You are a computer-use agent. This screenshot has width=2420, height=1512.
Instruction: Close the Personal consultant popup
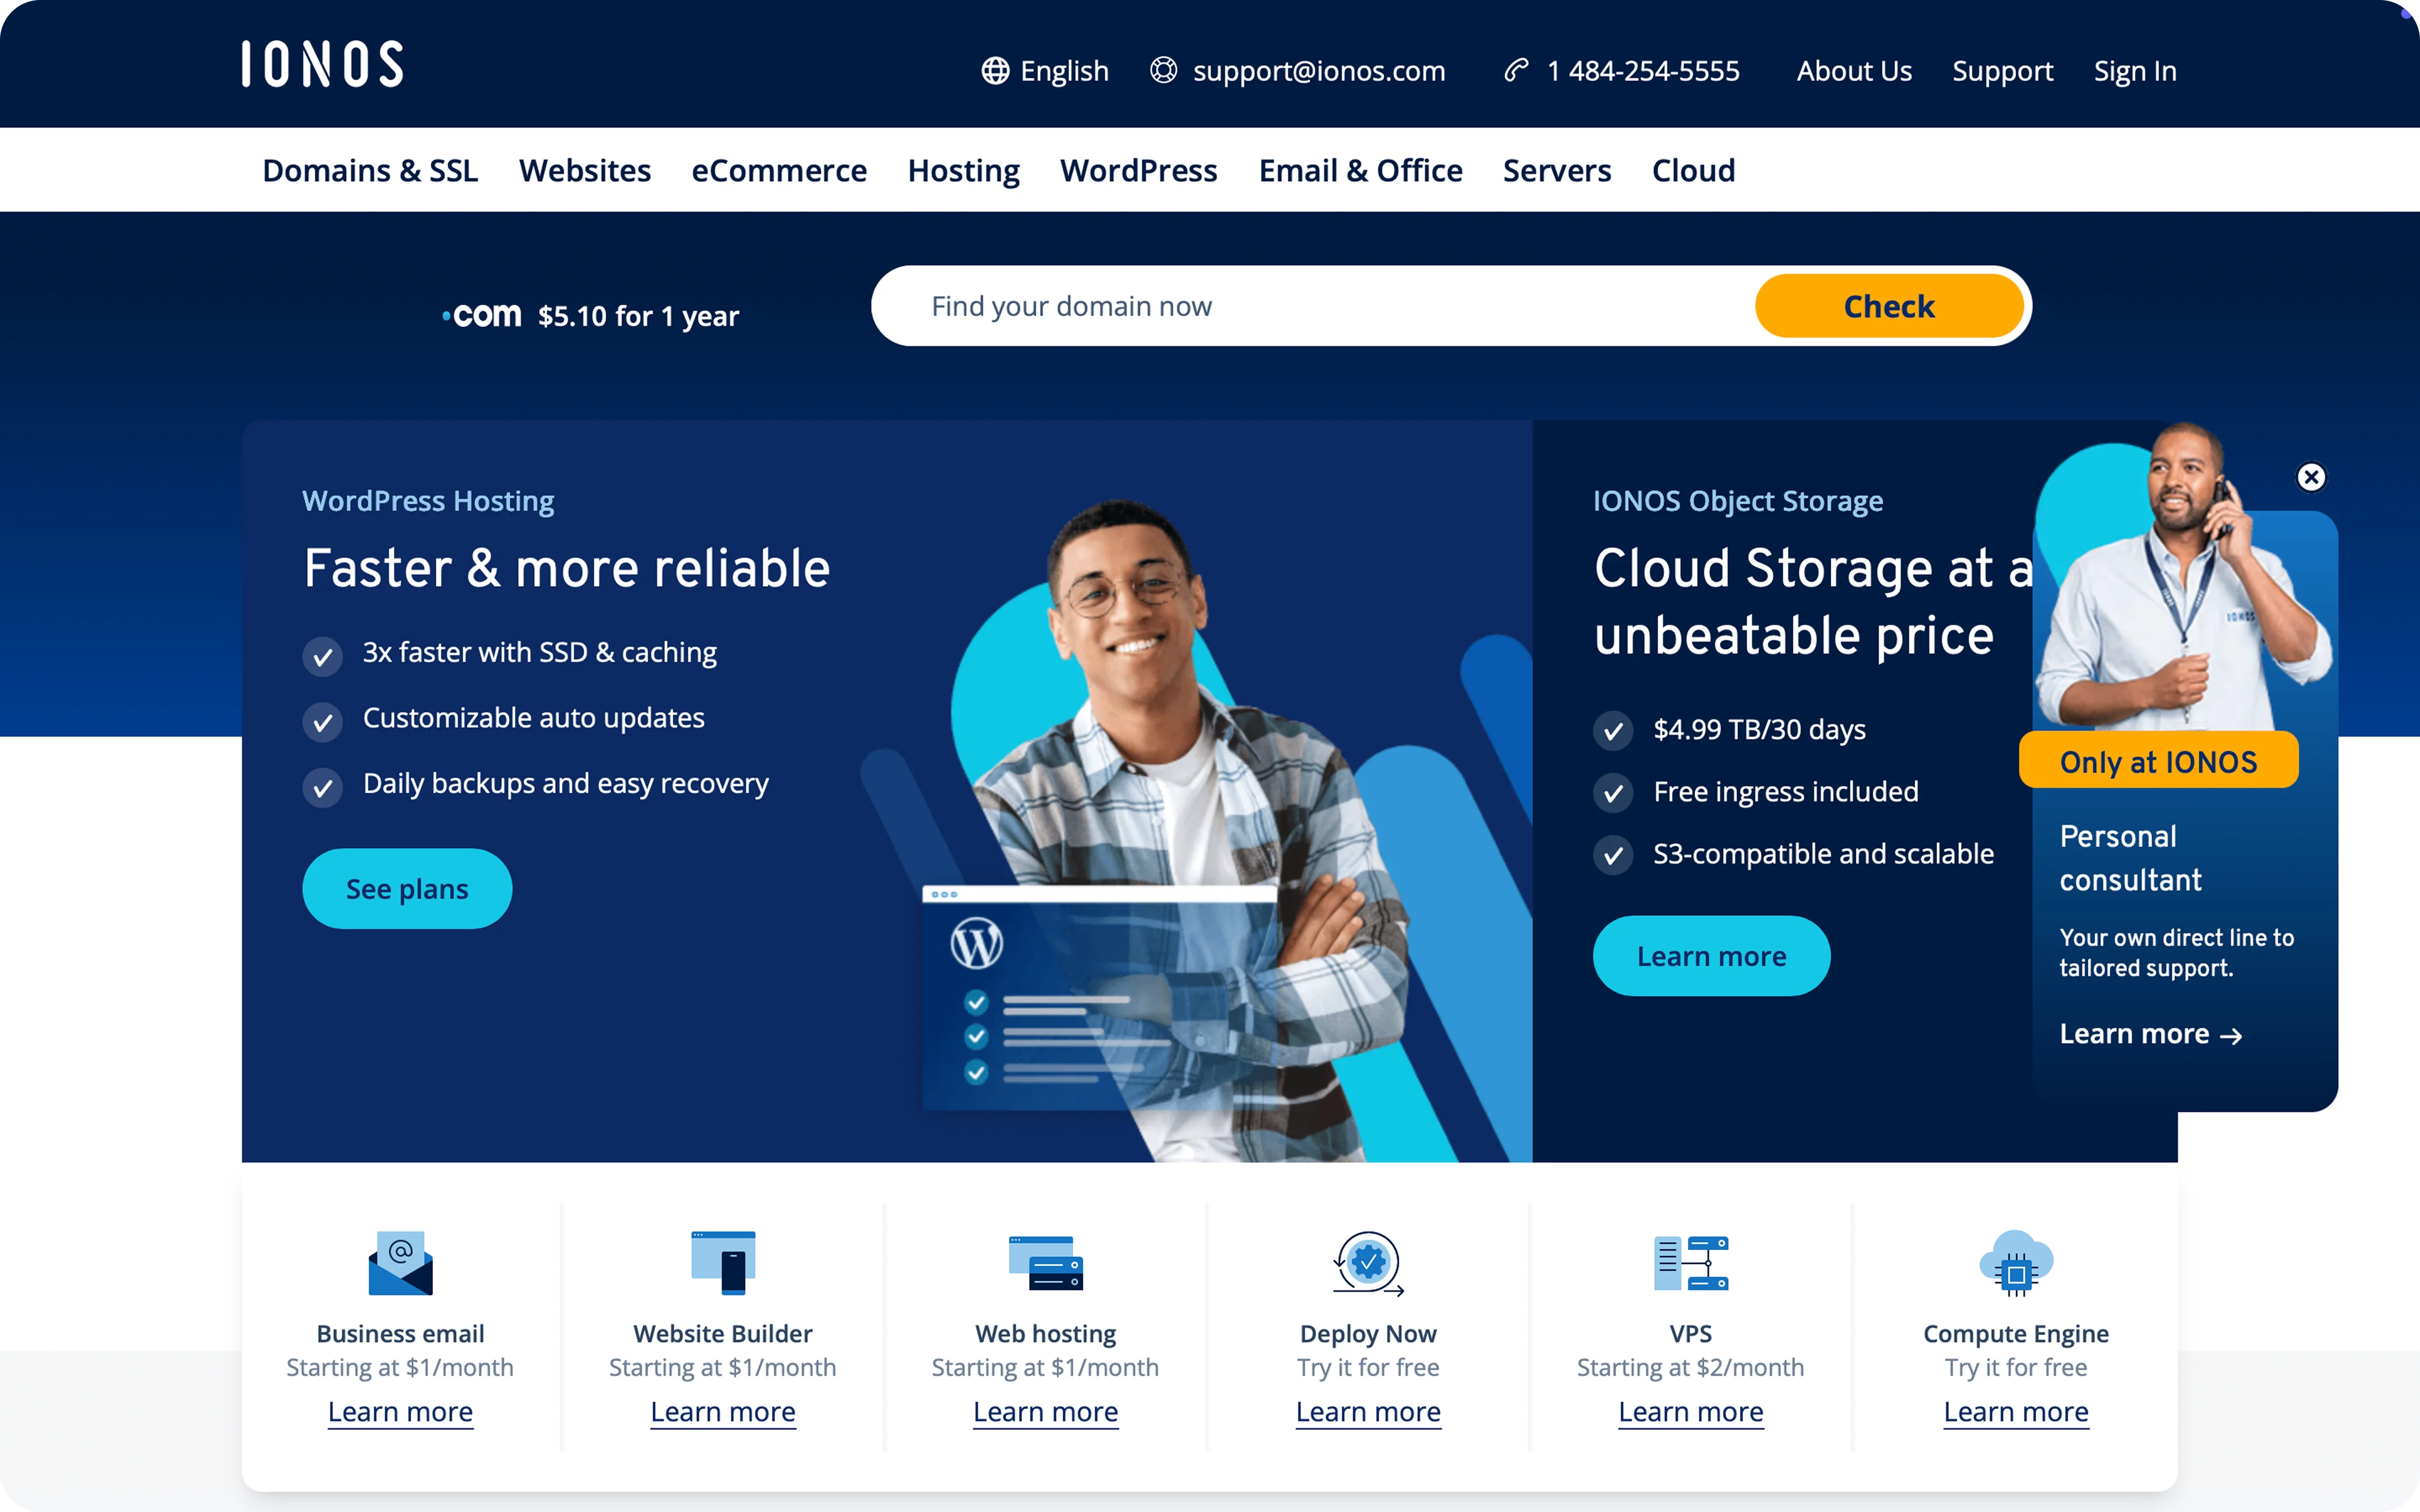2311,477
